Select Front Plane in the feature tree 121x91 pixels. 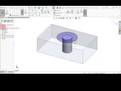click(x=5, y=29)
